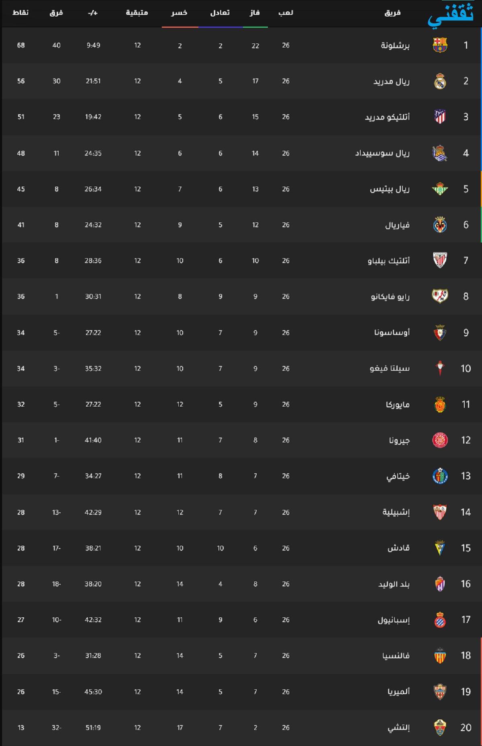Click the Real Sociedad club crest
This screenshot has width=482, height=746.
click(x=440, y=153)
